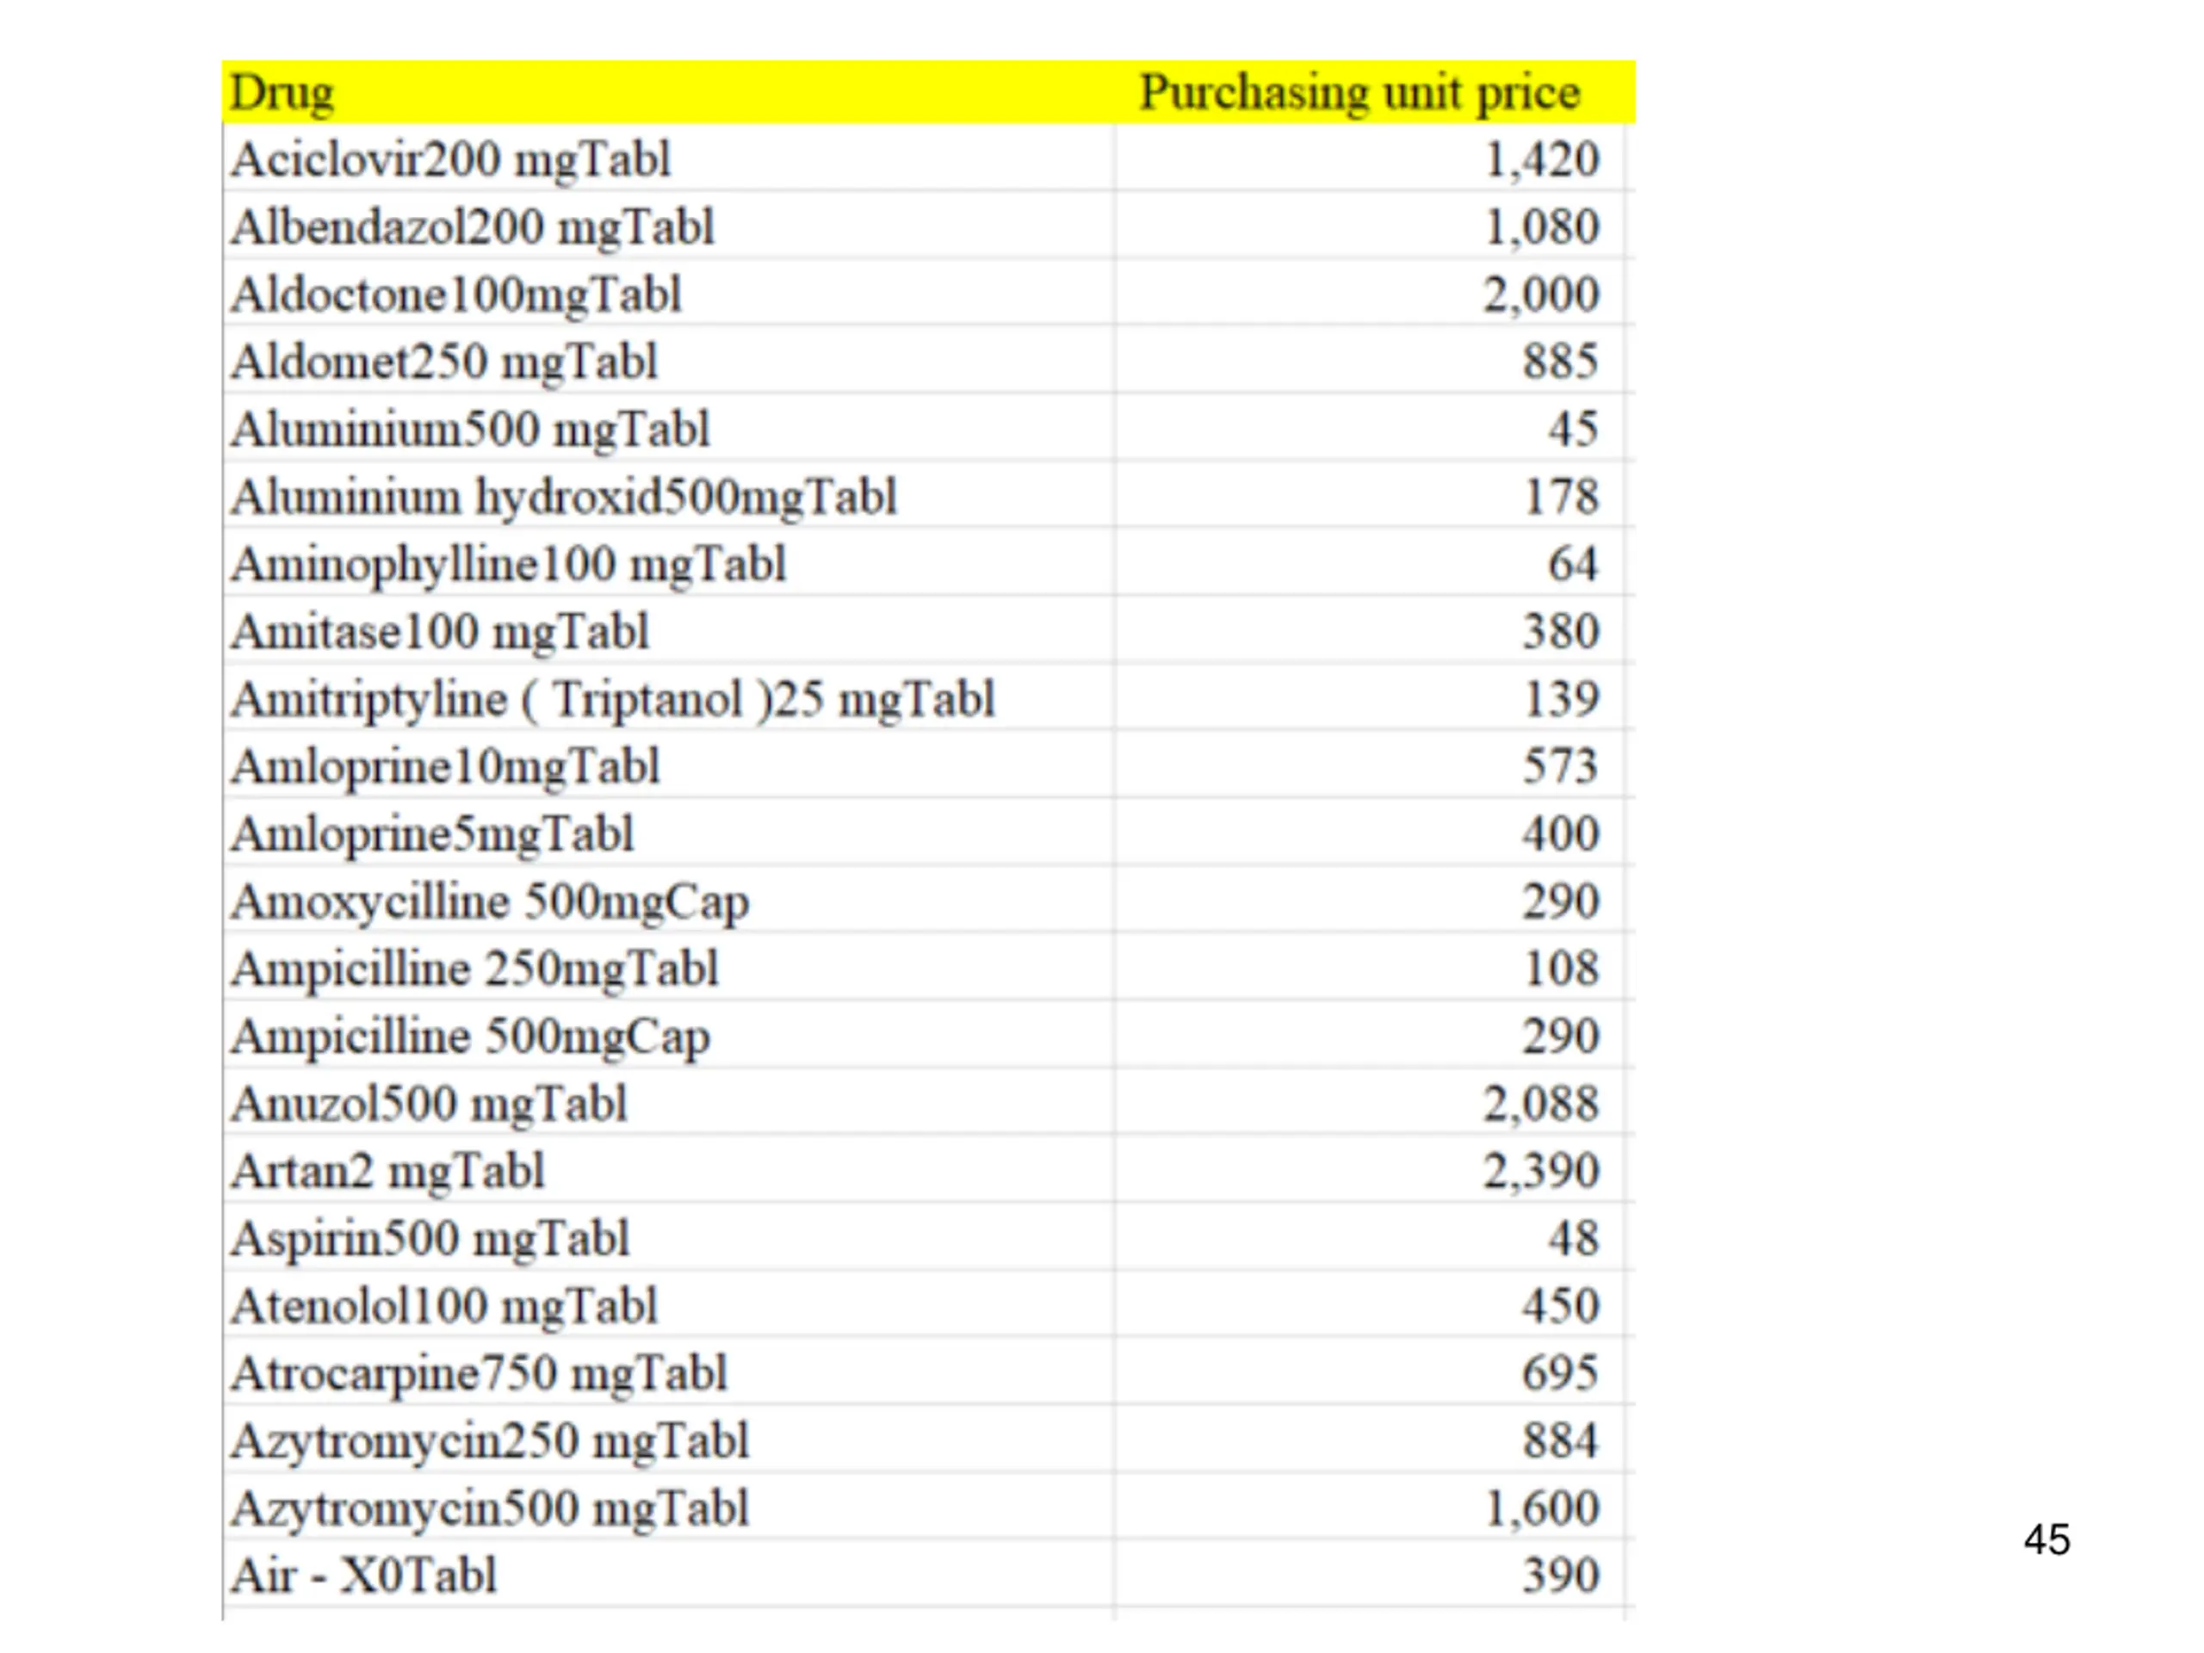Click the Aminophylline100 mgTabl cell

click(x=667, y=563)
